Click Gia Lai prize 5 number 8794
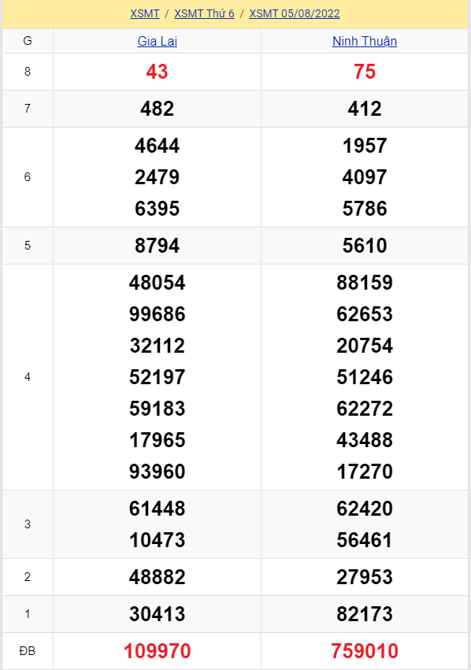The height and width of the screenshot is (670, 471). pyautogui.click(x=158, y=246)
